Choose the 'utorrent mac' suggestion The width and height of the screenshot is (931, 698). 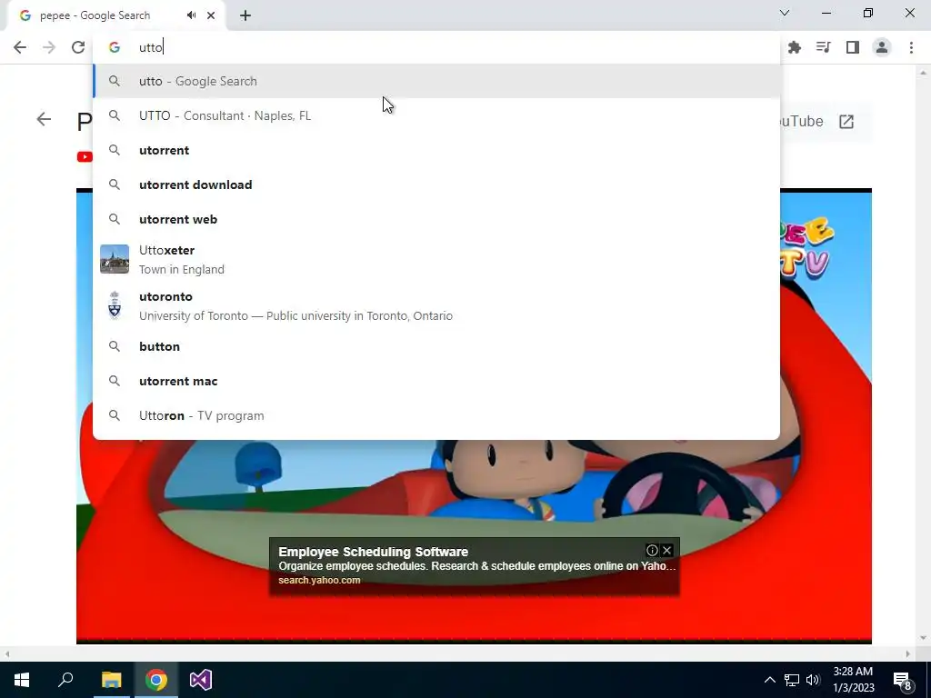(x=436, y=381)
